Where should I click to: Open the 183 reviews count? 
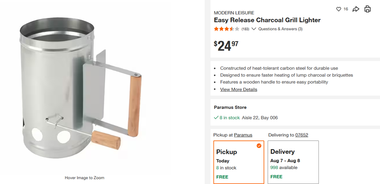(245, 29)
